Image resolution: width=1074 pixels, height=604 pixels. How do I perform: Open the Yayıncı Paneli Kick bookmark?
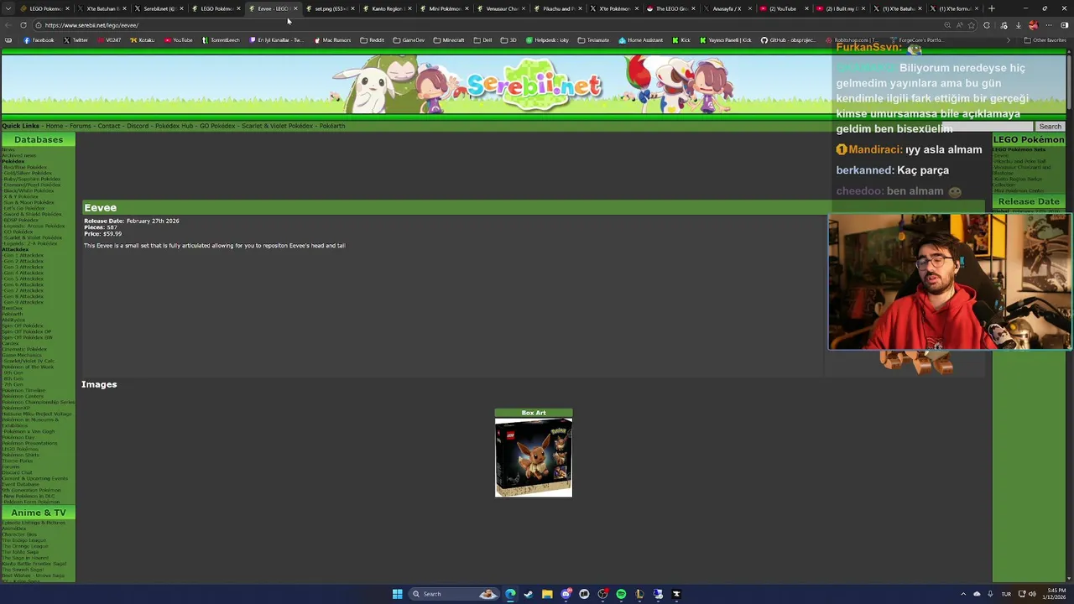pyautogui.click(x=726, y=40)
